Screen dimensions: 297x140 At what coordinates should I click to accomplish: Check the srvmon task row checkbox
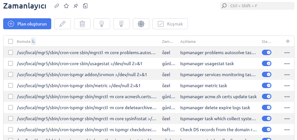tap(11, 75)
